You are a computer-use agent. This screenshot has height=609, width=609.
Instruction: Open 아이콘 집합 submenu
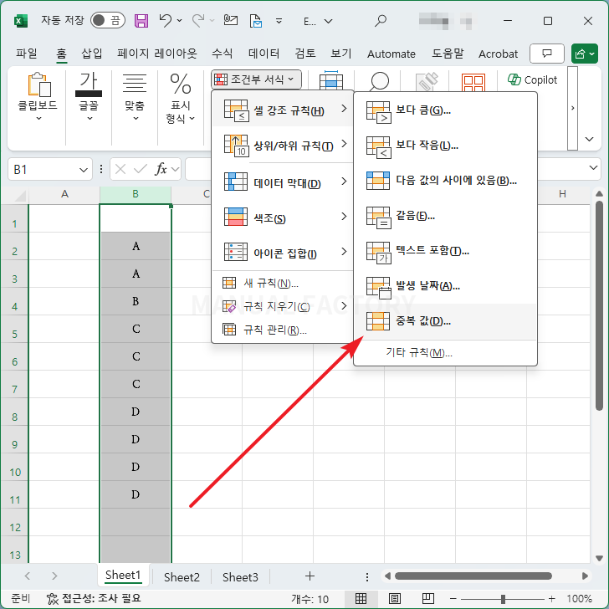(x=283, y=253)
